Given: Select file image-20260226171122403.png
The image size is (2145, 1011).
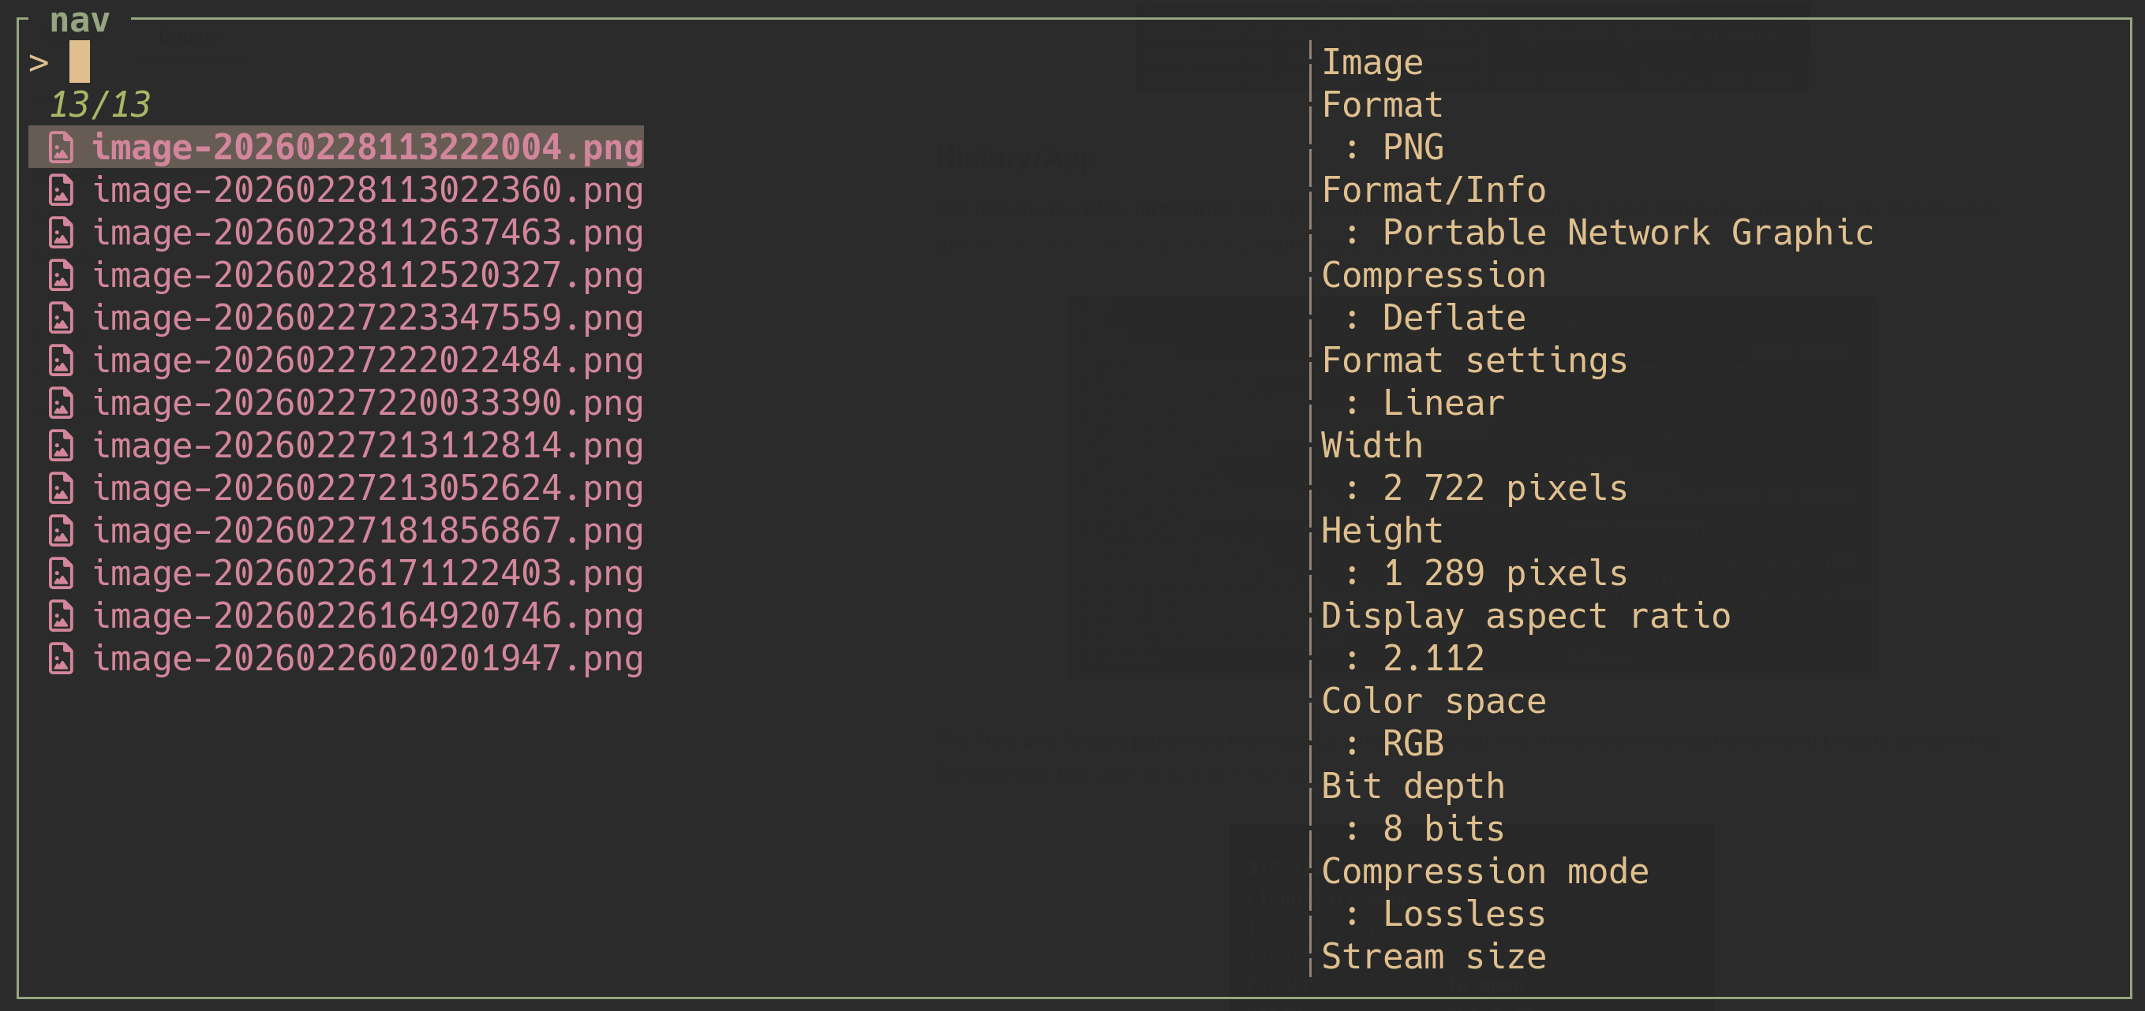Looking at the screenshot, I should [x=367, y=573].
